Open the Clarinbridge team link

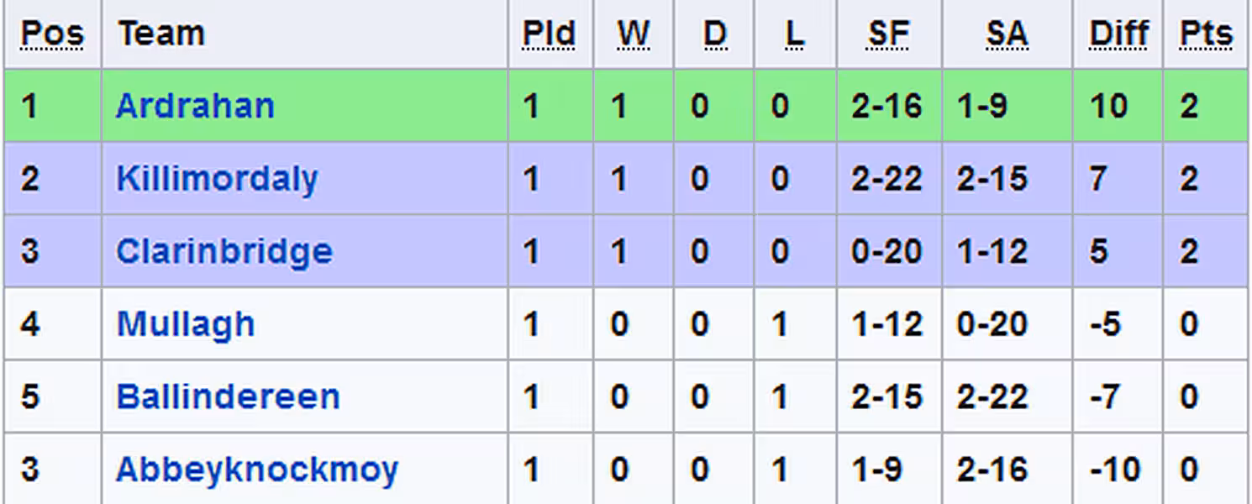[x=224, y=251]
